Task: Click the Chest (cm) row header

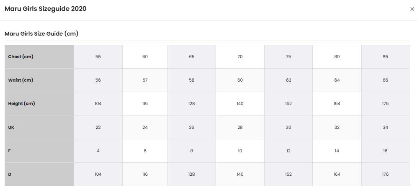Action: tap(39, 56)
